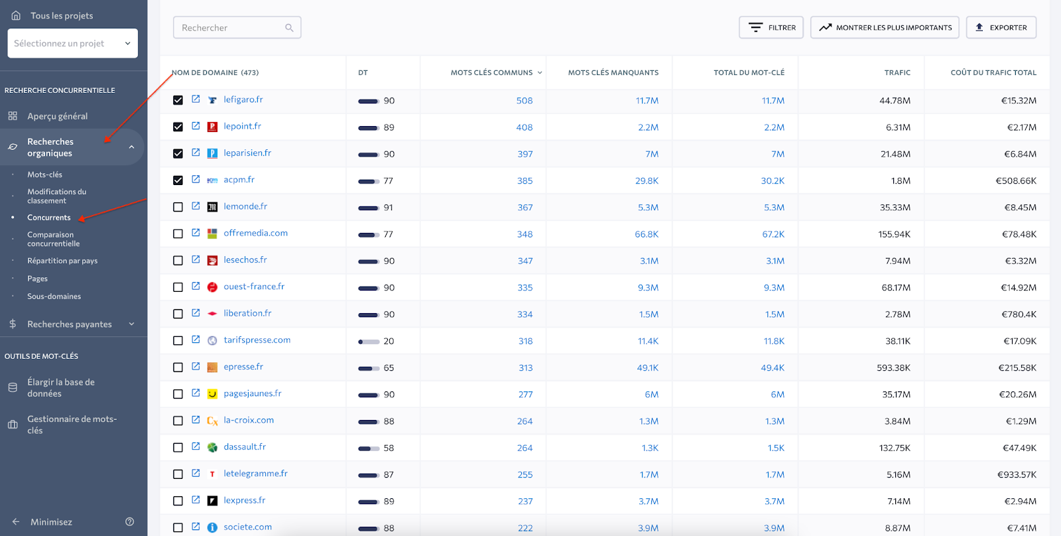Check the lemonde.fr checkbox
This screenshot has height=536, width=1061.
(178, 207)
